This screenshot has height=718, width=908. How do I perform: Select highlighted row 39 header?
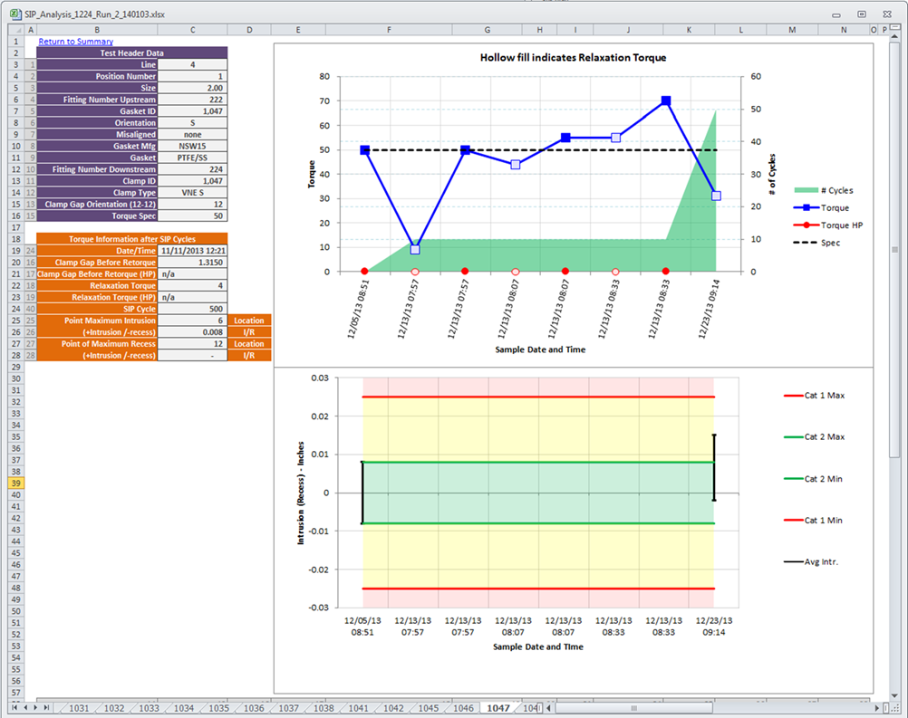tap(15, 483)
